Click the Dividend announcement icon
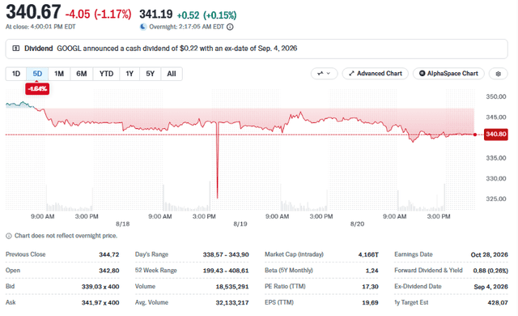518x316 pixels. [15, 49]
